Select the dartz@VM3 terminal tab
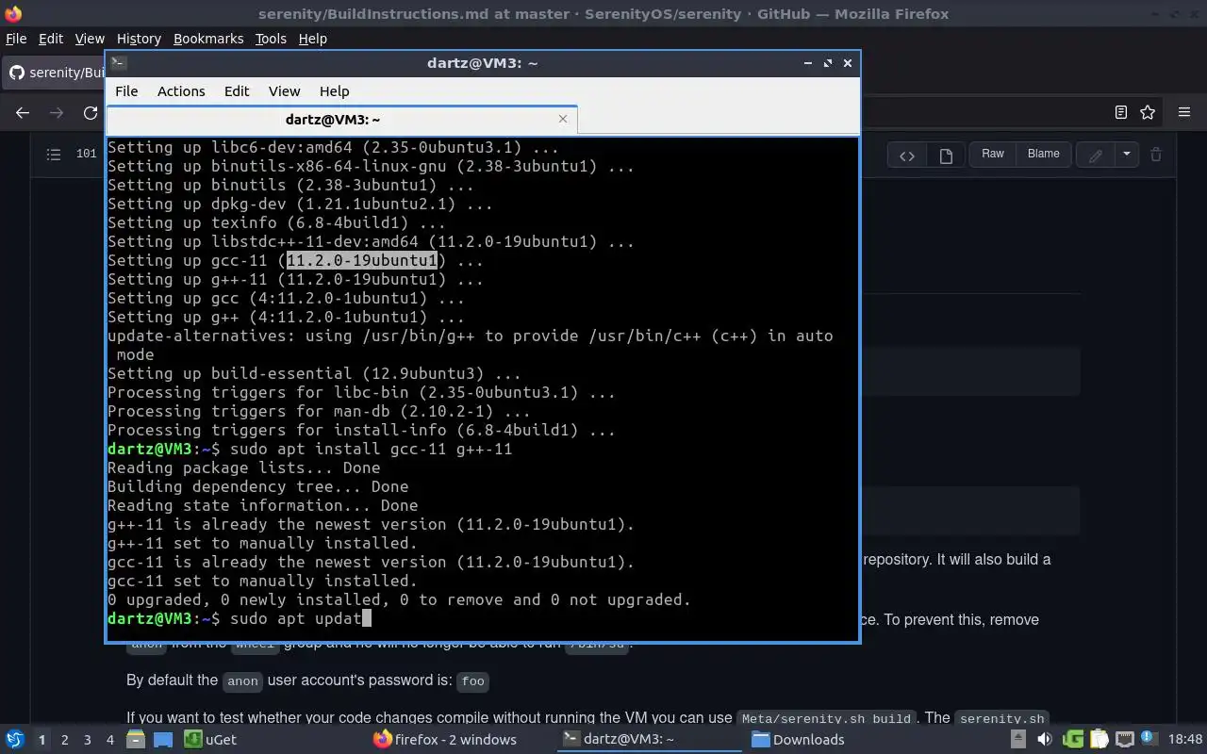This screenshot has width=1207, height=754. tap(332, 120)
